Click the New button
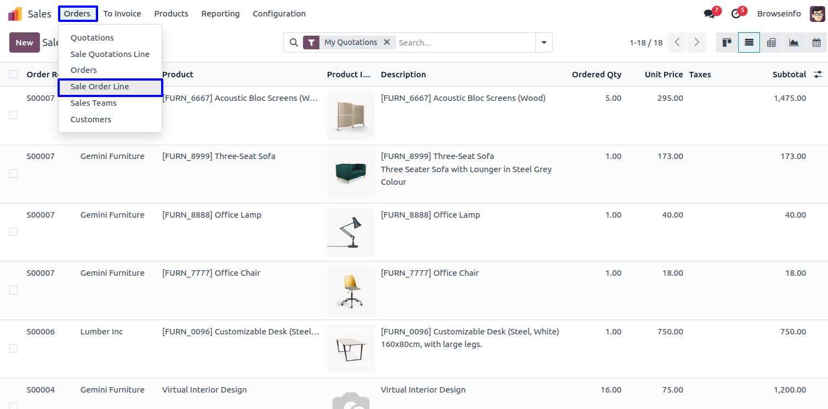This screenshot has width=828, height=409. 24,43
